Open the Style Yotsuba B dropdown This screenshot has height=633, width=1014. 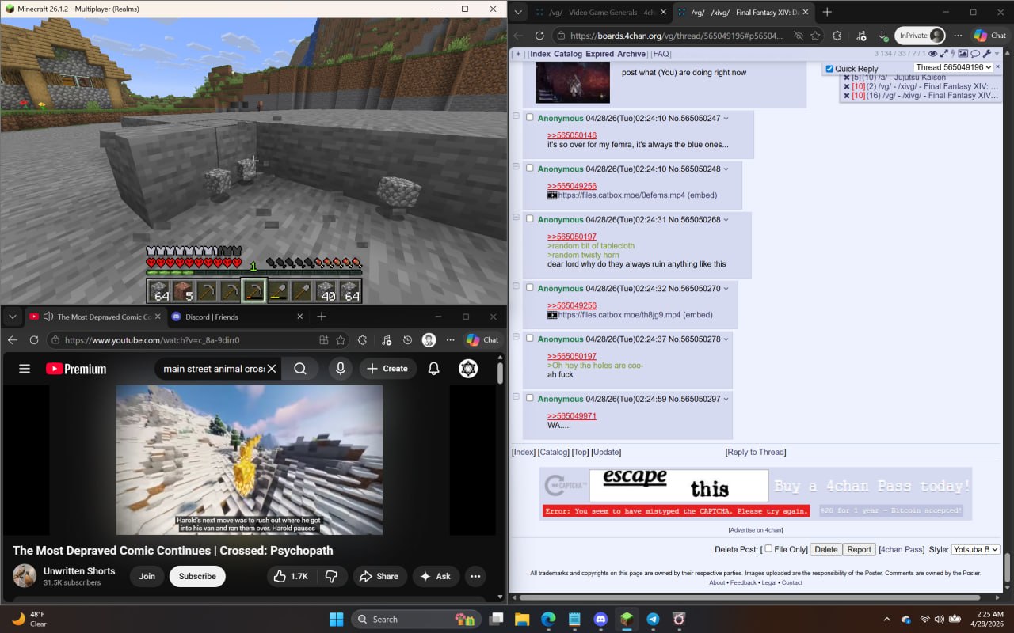point(975,549)
